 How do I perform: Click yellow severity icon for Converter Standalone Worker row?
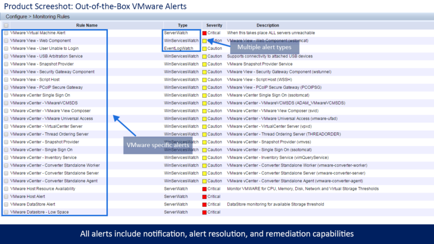205,166
